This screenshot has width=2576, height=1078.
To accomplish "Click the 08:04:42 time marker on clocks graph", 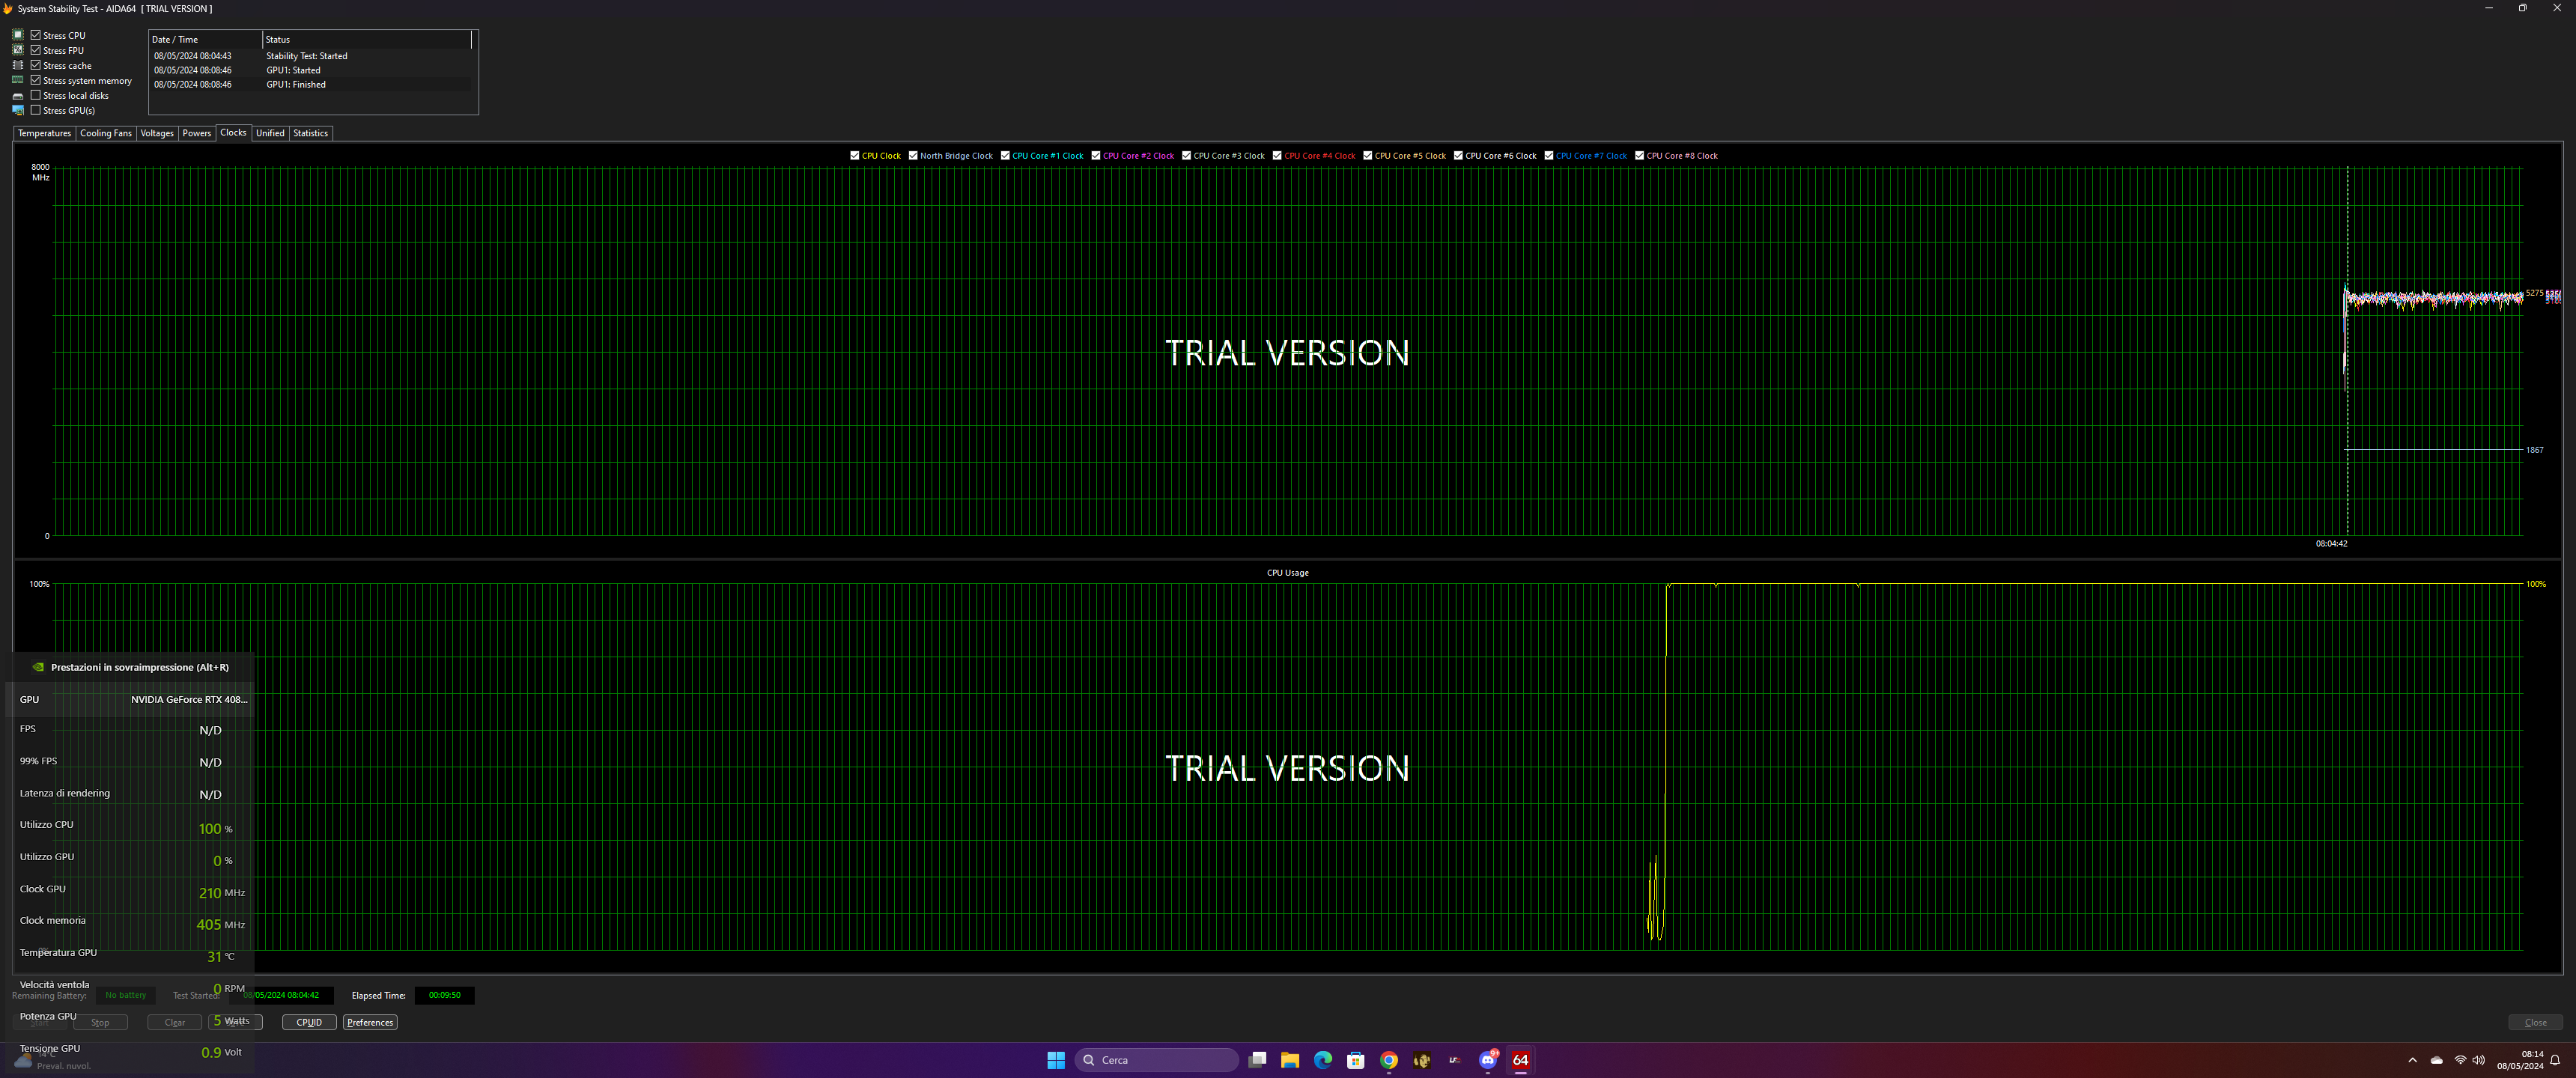I will [2331, 544].
